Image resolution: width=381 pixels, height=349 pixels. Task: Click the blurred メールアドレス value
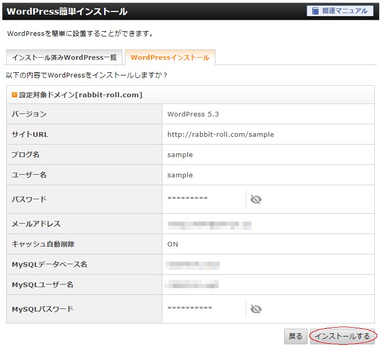[209, 225]
